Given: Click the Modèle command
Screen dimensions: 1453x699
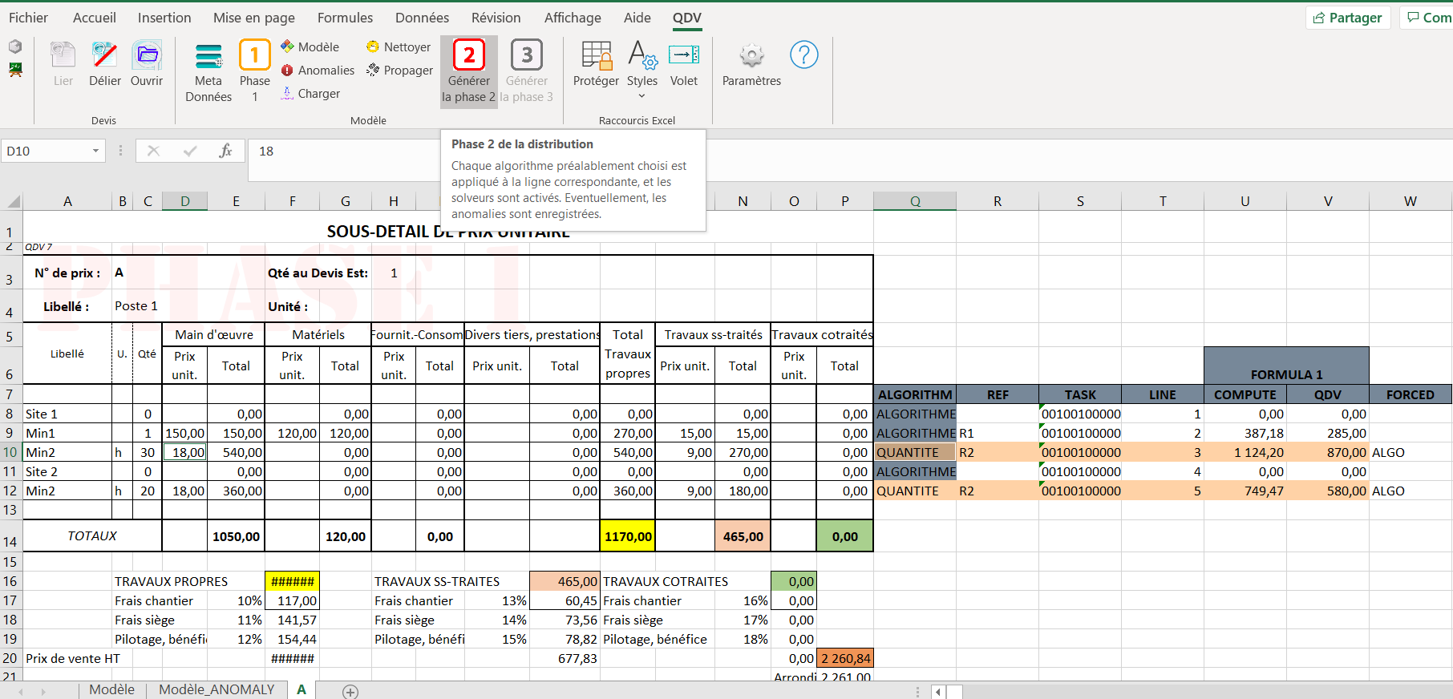Looking at the screenshot, I should tap(310, 47).
